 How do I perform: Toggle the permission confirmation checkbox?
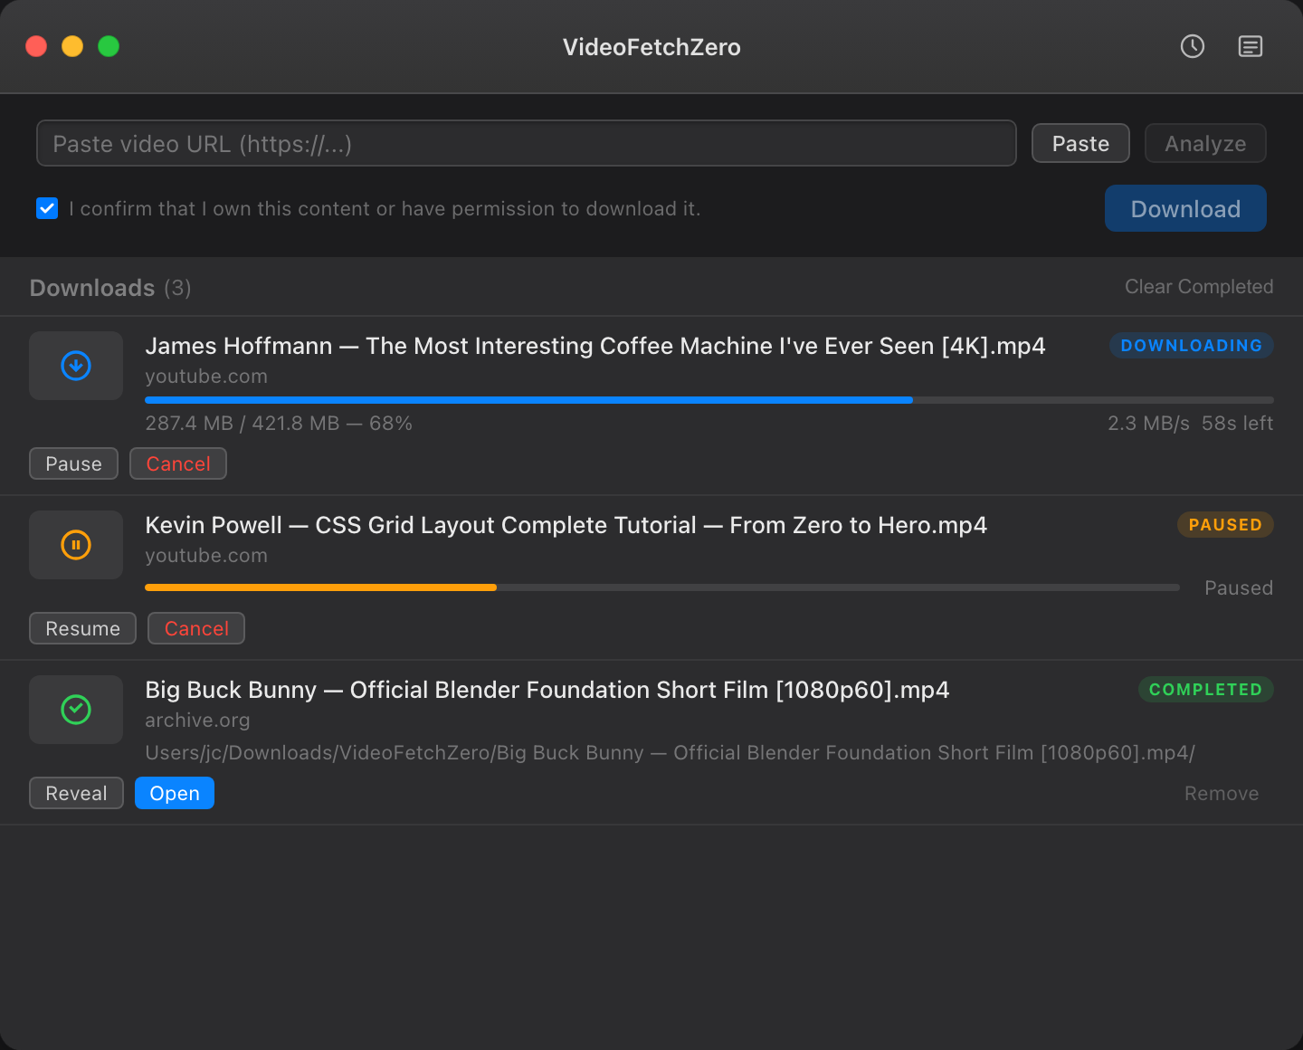click(x=47, y=208)
